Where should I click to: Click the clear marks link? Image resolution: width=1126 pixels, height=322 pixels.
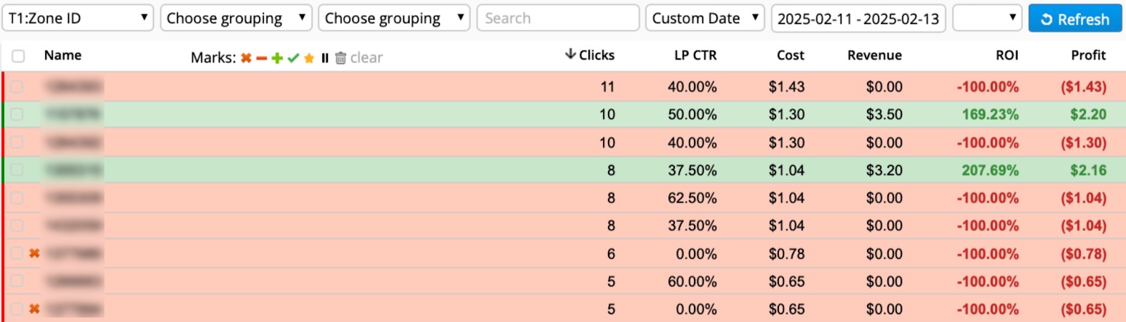[367, 58]
